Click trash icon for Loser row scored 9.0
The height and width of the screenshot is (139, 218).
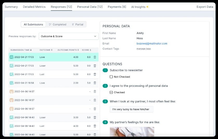tap(95, 66)
